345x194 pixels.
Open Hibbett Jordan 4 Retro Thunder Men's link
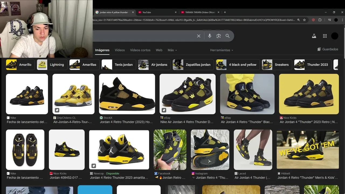pyautogui.click(x=308, y=178)
